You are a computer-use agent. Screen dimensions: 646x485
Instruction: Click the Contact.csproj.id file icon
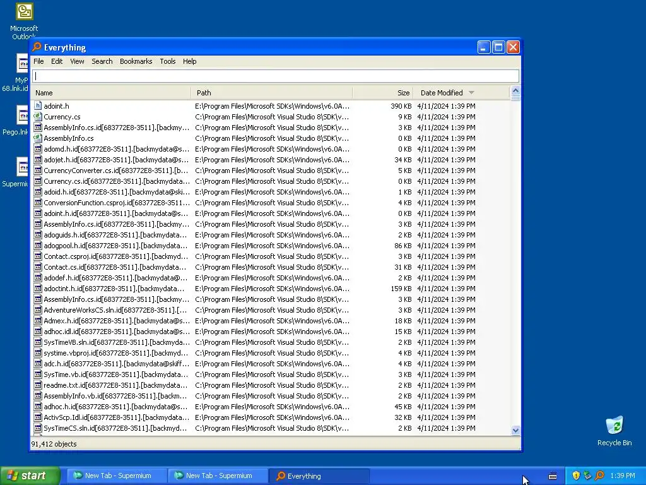point(38,256)
